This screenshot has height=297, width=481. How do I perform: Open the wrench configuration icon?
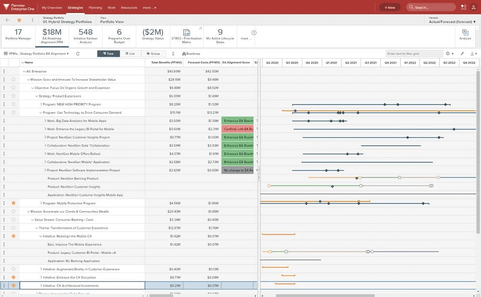coord(462,54)
